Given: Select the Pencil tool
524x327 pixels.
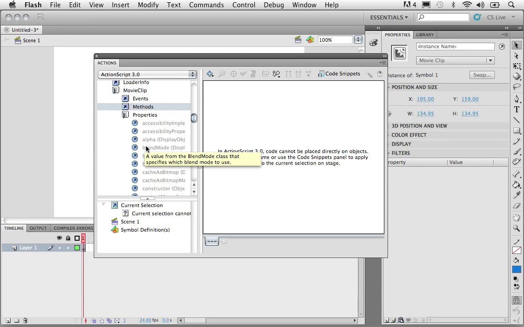Looking at the screenshot, I should (x=516, y=141).
